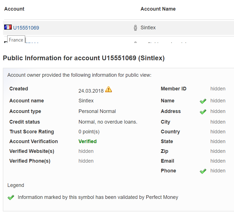
Task: Click the Trust Score value 0 point(s)
Action: pyautogui.click(x=89, y=132)
